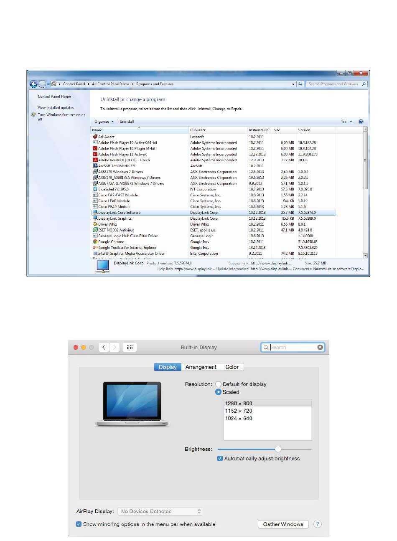Click the Back arrow in Programs and Features

pyautogui.click(x=34, y=84)
